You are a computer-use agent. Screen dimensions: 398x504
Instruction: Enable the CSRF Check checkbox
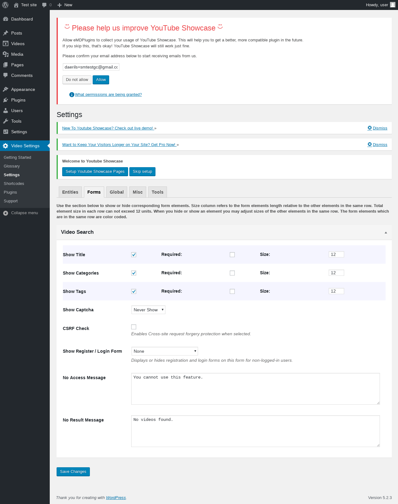point(134,327)
